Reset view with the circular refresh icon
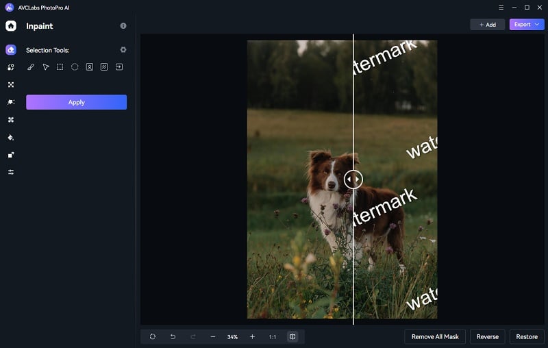The width and height of the screenshot is (548, 348). click(x=153, y=336)
